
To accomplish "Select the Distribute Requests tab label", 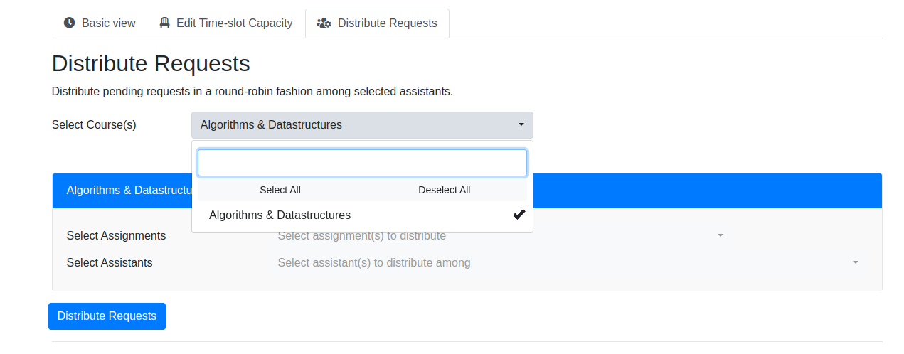I will point(387,23).
